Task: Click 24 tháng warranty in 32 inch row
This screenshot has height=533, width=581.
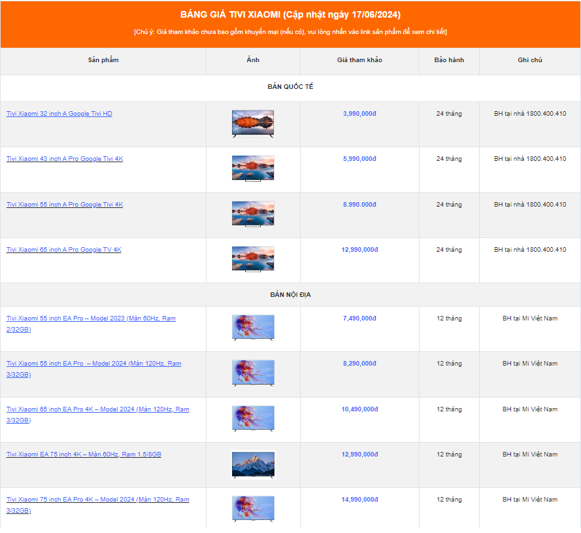Action: point(449,114)
